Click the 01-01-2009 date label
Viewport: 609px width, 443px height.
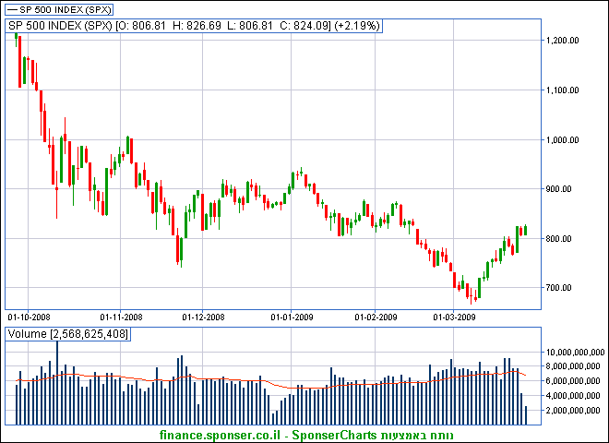[x=292, y=317]
